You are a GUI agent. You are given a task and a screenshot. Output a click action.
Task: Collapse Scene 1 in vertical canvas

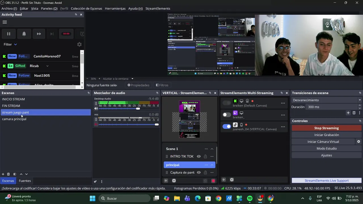tap(212, 149)
